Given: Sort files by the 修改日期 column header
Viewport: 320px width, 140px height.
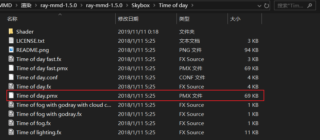Looking at the screenshot, I should [128, 19].
